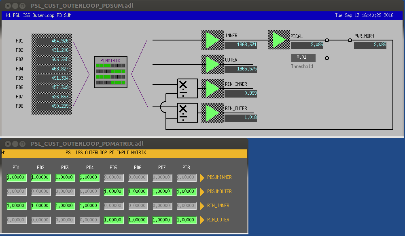Edit PD8 element in PDSUMINNER row
The height and width of the screenshot is (236, 405).
pyautogui.click(x=187, y=178)
